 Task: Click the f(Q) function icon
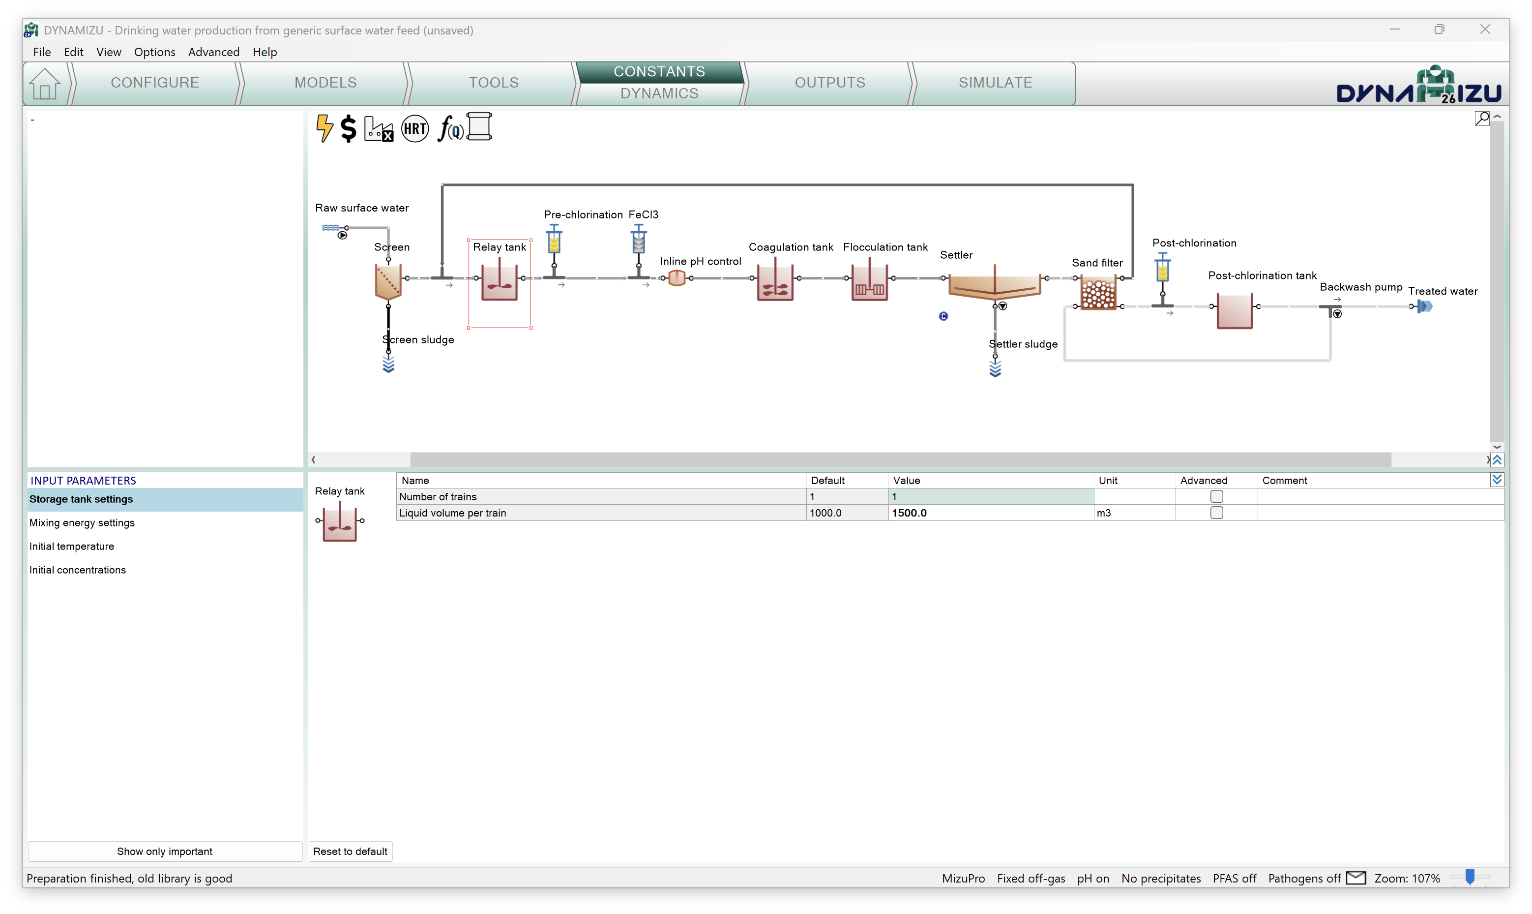450,128
